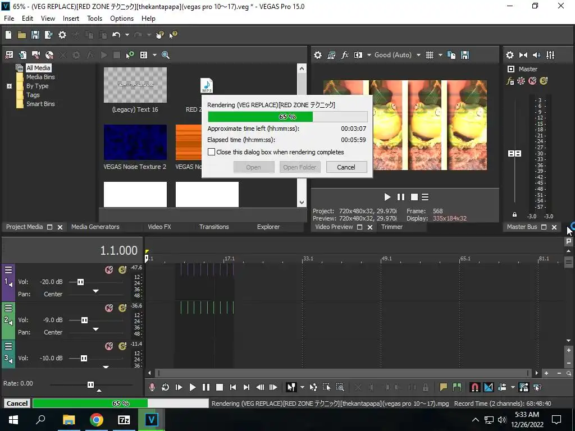Save the project using the disk icon
Image resolution: width=575 pixels, height=431 pixels.
pyautogui.click(x=35, y=35)
